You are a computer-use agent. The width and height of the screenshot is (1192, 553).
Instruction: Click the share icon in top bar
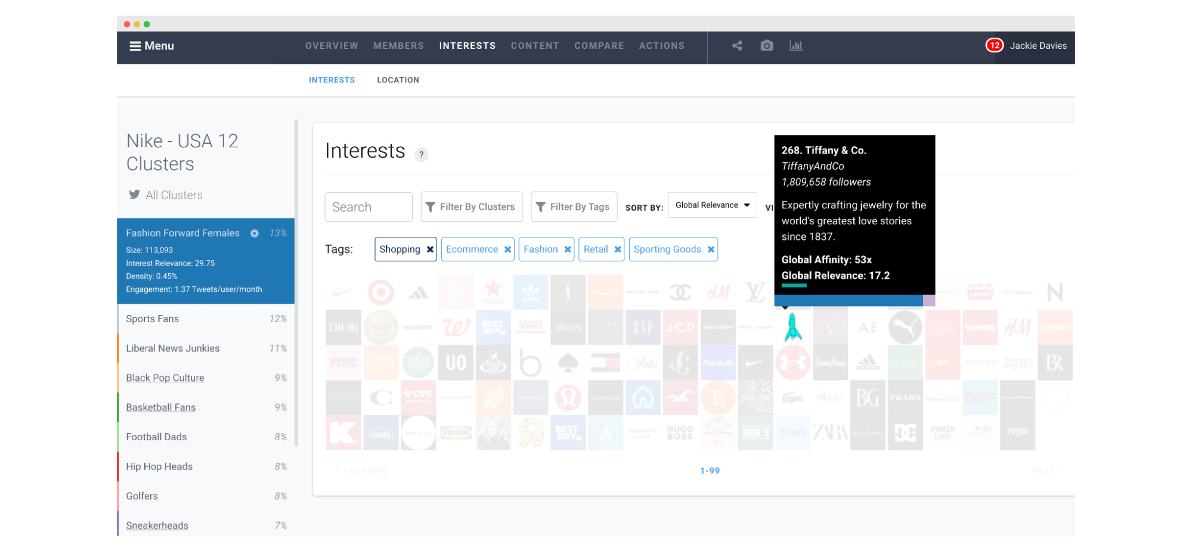point(737,45)
